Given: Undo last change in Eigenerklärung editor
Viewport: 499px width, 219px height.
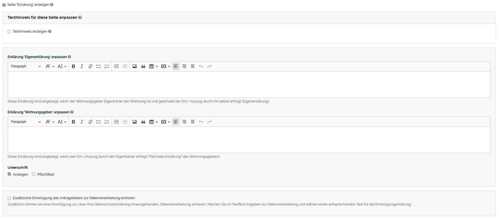Looking at the screenshot, I should pyautogui.click(x=201, y=66).
